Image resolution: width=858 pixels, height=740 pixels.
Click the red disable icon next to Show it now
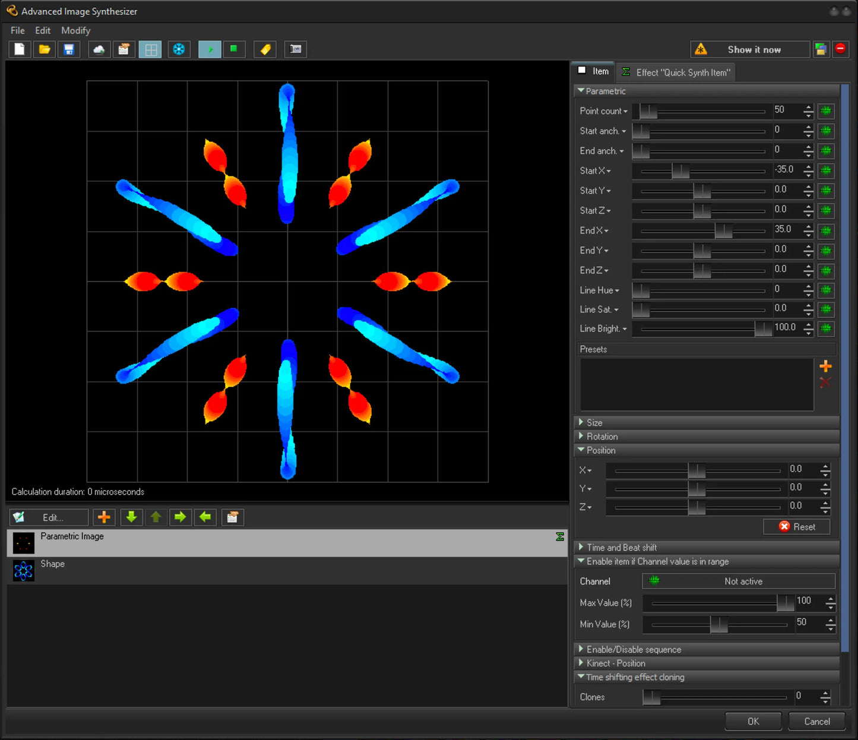(840, 49)
